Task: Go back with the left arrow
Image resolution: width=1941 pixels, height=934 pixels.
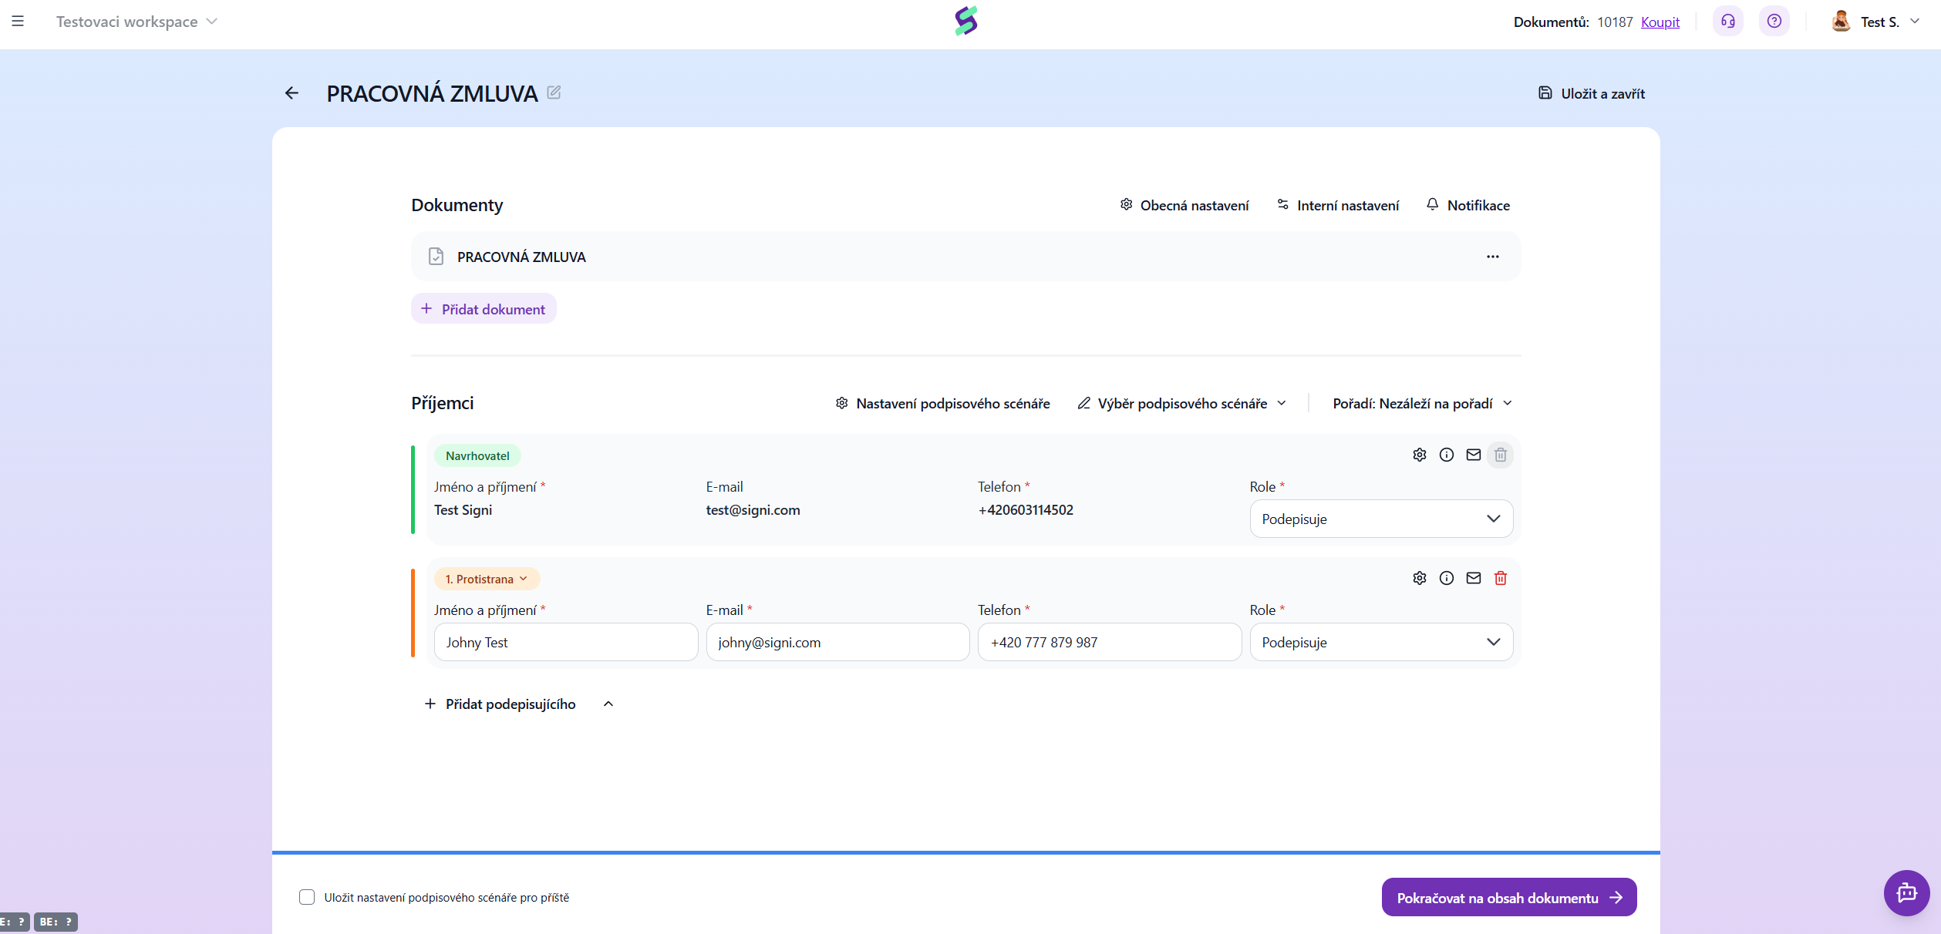Action: [291, 93]
